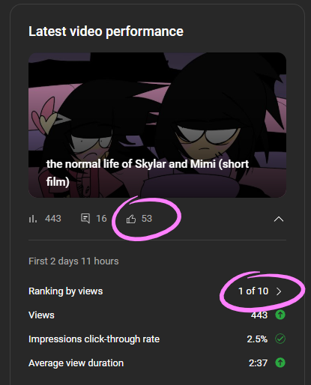Click the Latest video performance heading
The width and height of the screenshot is (311, 385).
pyautogui.click(x=106, y=31)
